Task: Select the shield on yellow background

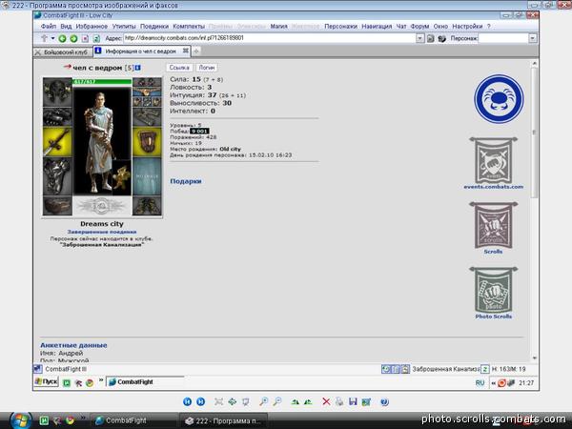Action: click(x=147, y=141)
